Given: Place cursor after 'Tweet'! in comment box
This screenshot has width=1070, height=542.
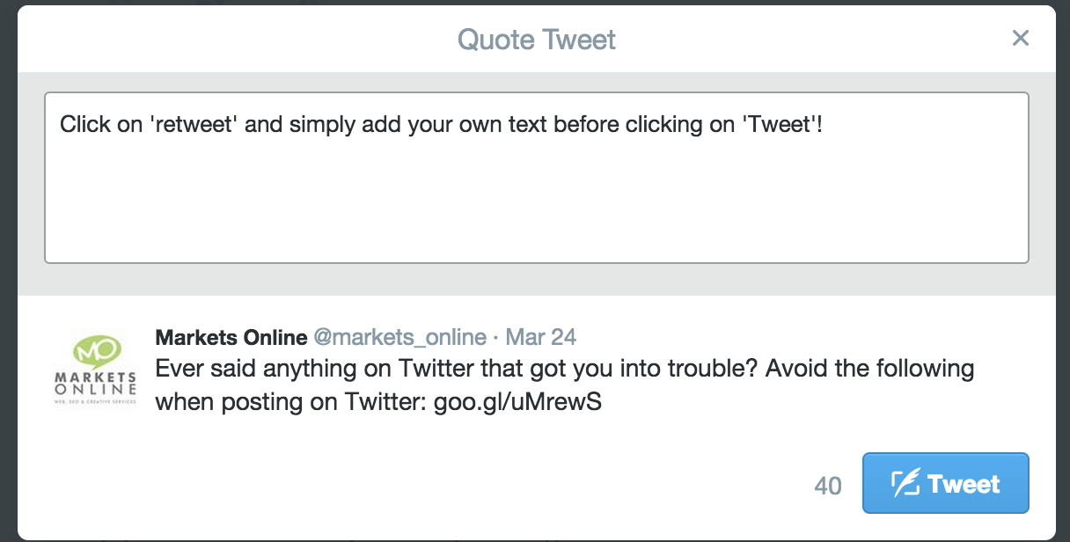Looking at the screenshot, I should click(x=824, y=125).
